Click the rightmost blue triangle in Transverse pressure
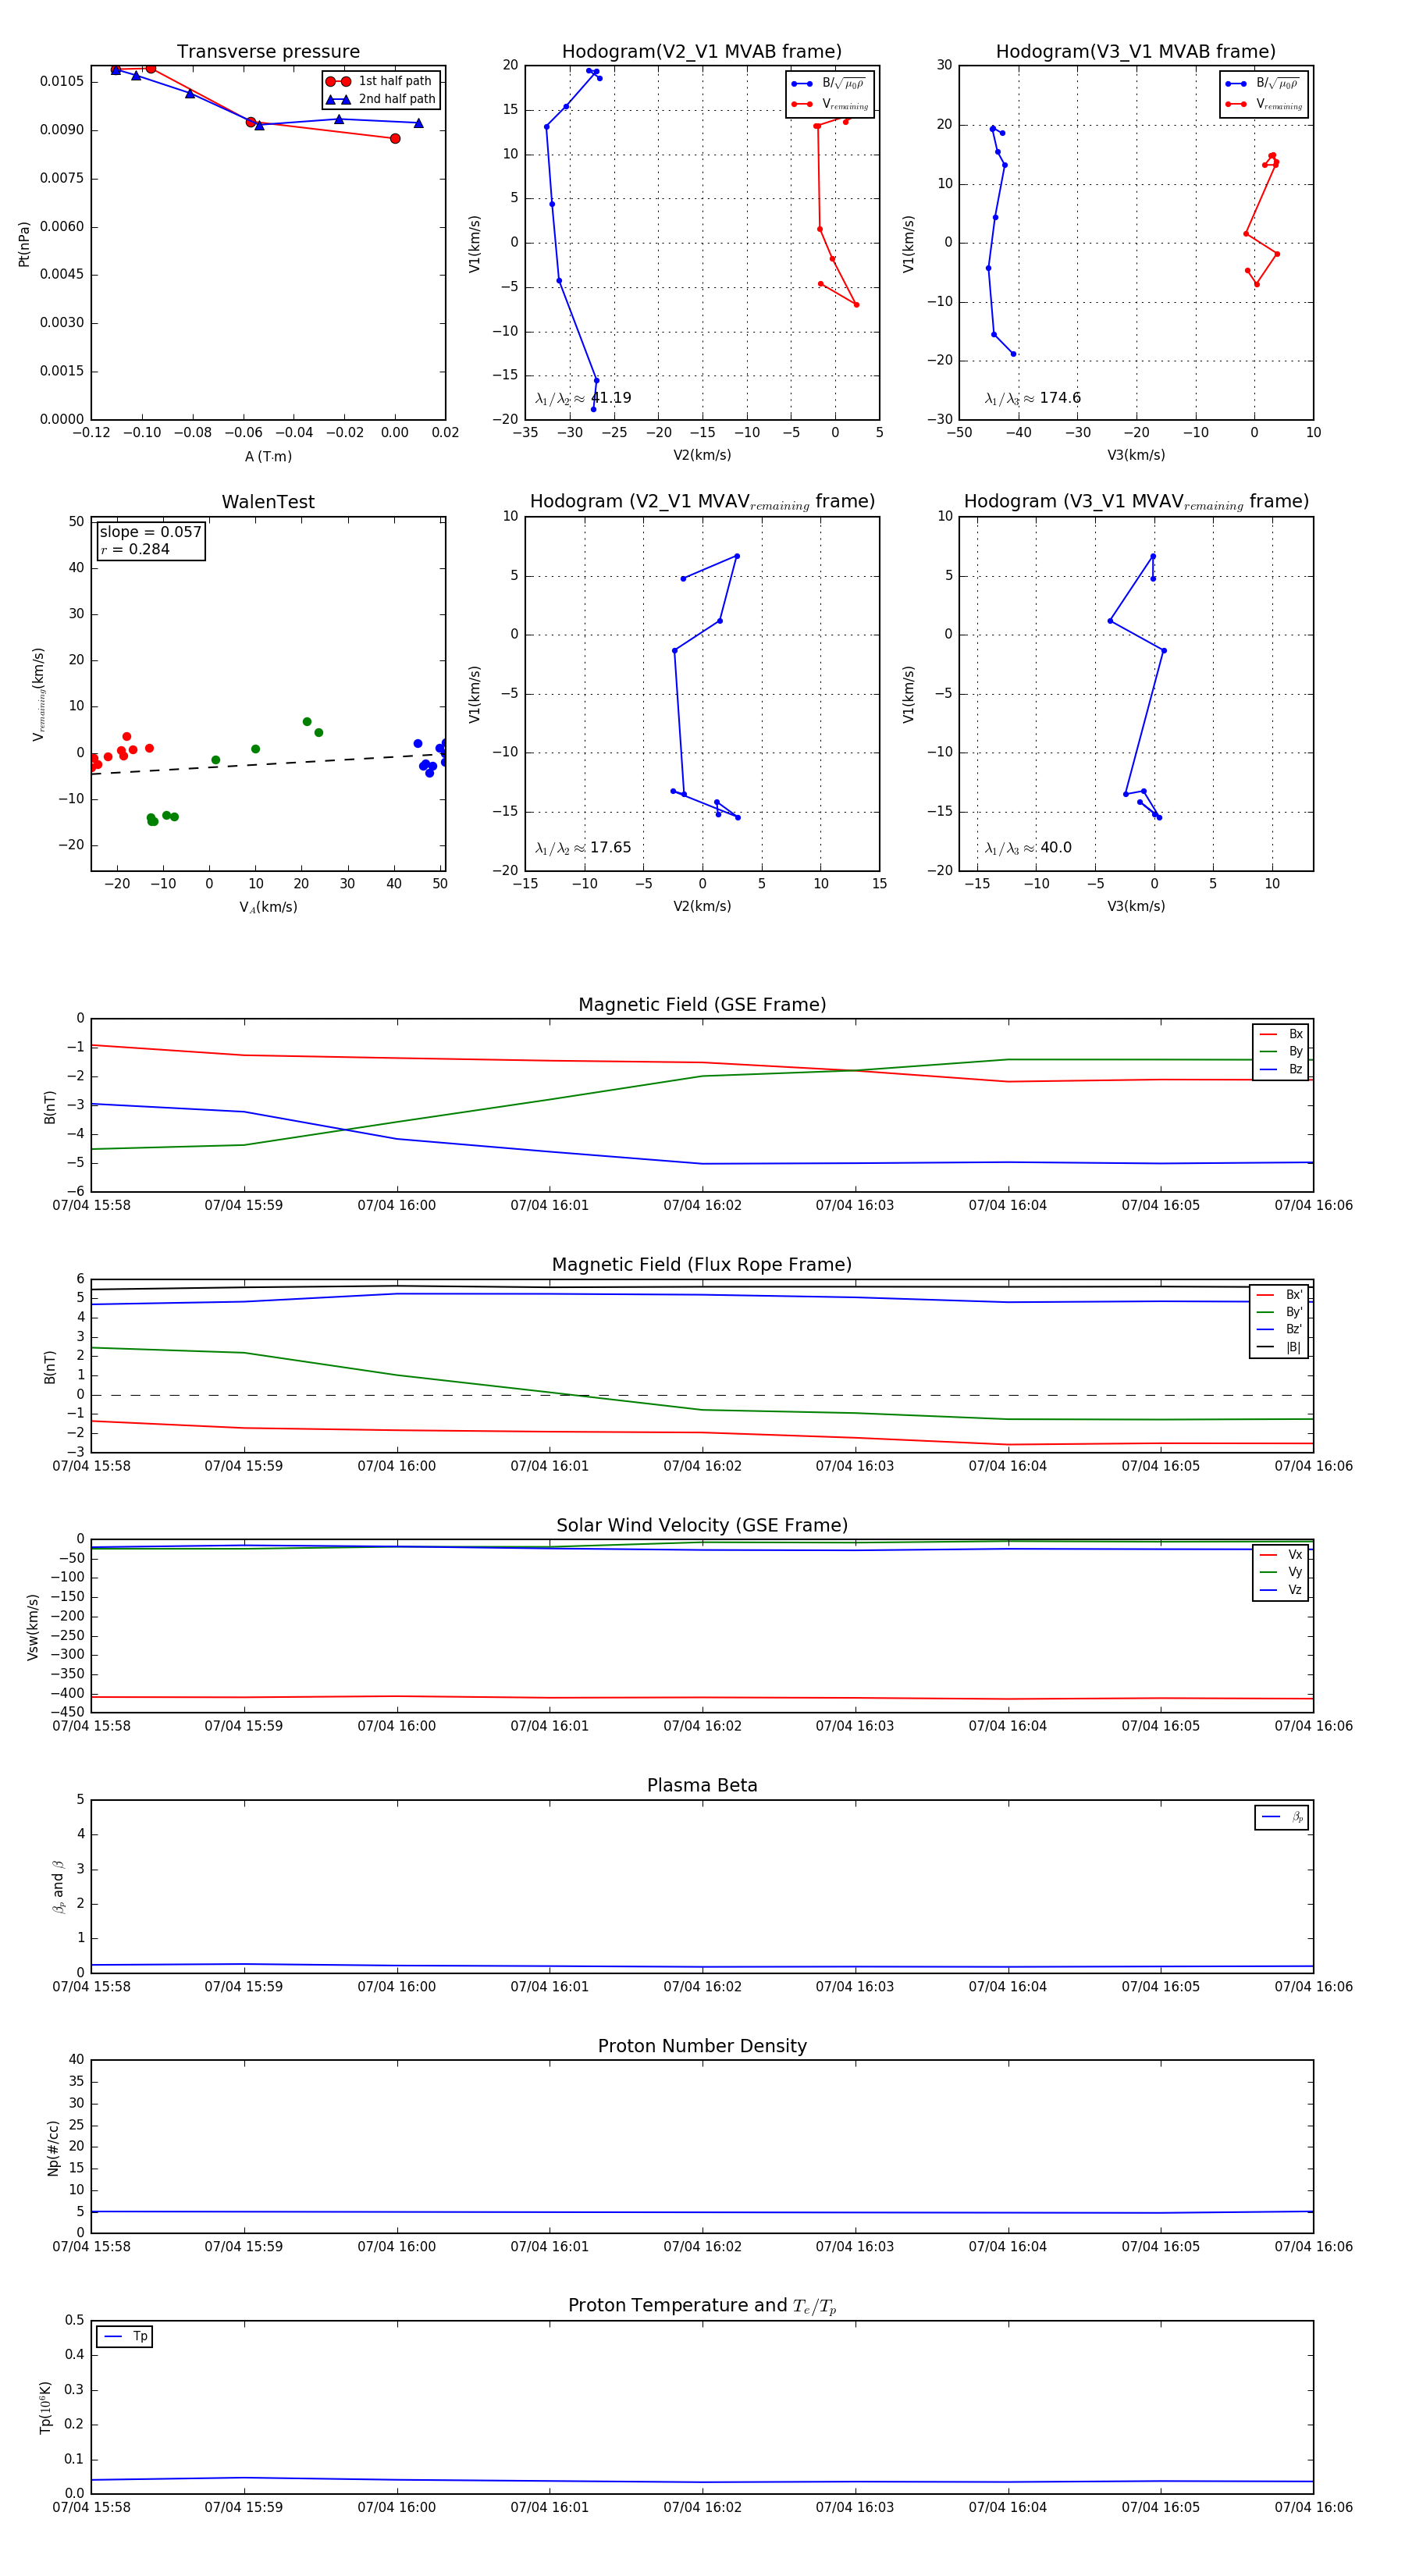 [418, 123]
